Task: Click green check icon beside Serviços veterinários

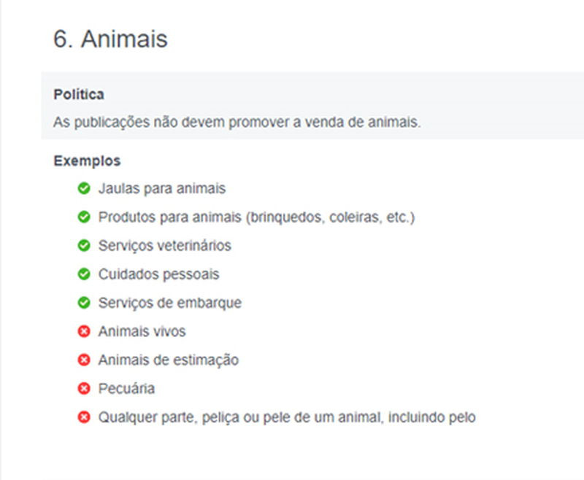Action: click(84, 246)
